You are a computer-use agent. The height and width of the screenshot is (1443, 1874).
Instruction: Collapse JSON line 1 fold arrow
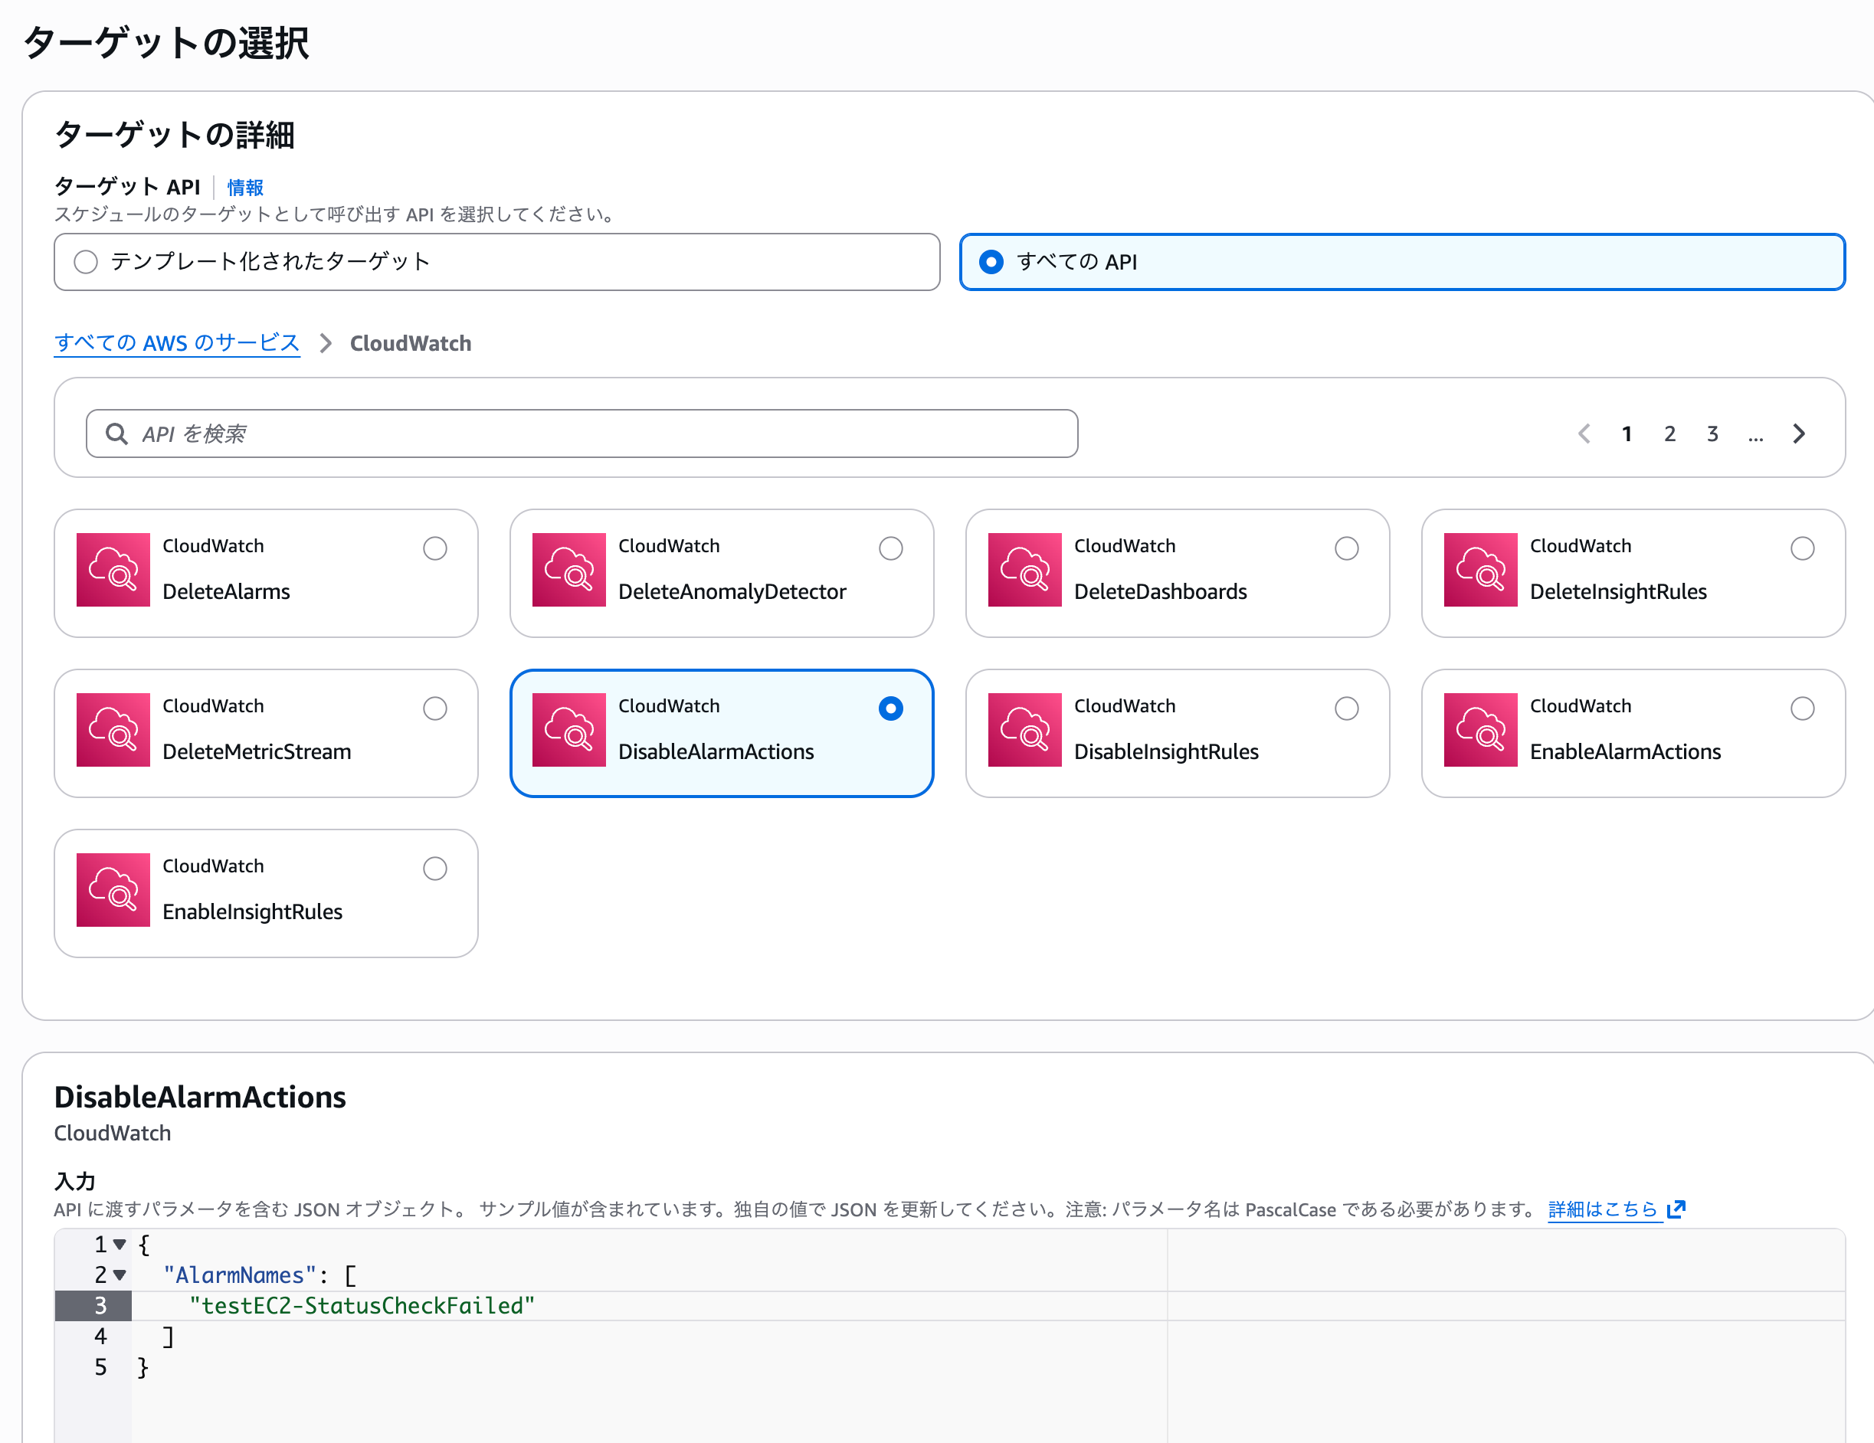tap(120, 1244)
